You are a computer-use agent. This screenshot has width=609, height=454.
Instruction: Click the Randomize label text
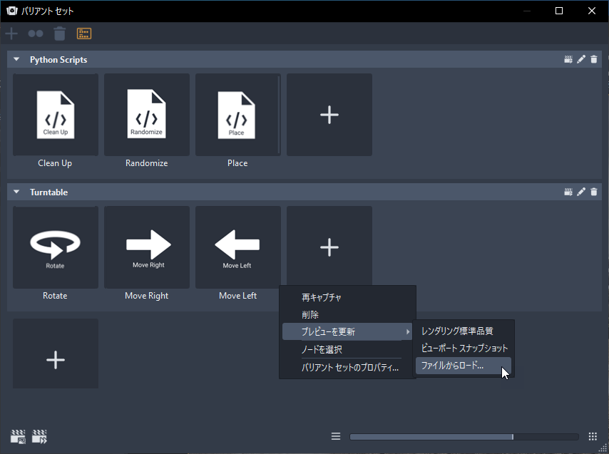tap(146, 163)
